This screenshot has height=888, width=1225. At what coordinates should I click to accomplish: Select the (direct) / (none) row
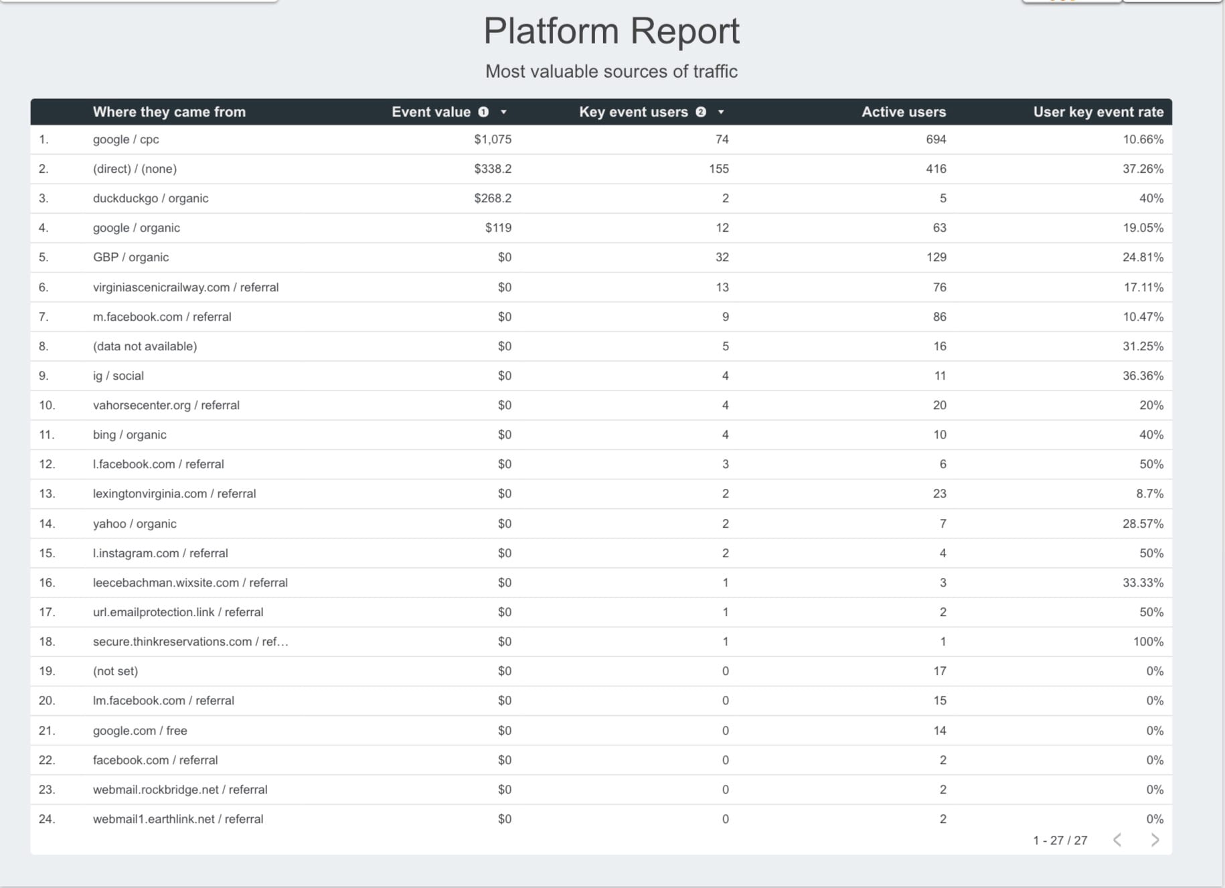click(134, 169)
